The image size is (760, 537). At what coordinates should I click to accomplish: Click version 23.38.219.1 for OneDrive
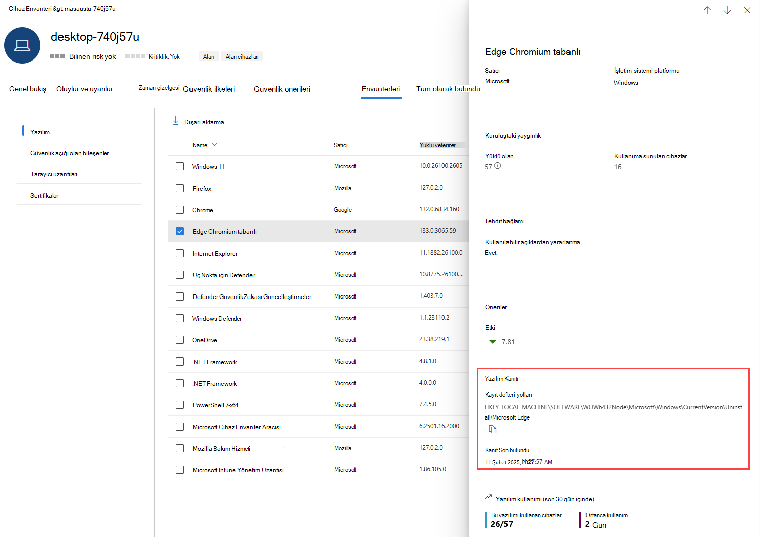[434, 339]
